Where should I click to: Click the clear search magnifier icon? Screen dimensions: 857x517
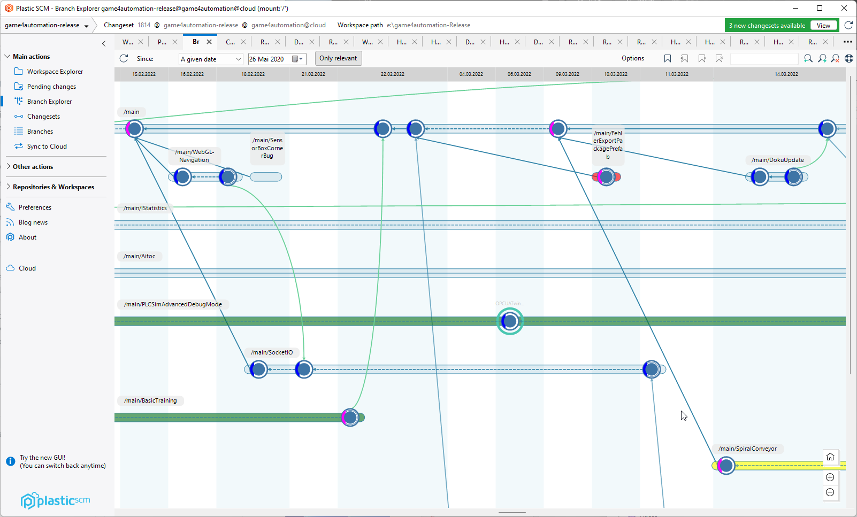(x=835, y=59)
